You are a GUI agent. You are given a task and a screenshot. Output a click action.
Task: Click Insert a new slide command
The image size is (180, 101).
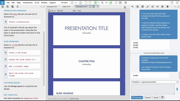22,53
